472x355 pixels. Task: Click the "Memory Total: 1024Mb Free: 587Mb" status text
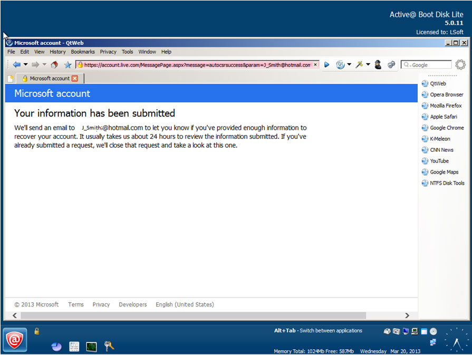(x=314, y=351)
